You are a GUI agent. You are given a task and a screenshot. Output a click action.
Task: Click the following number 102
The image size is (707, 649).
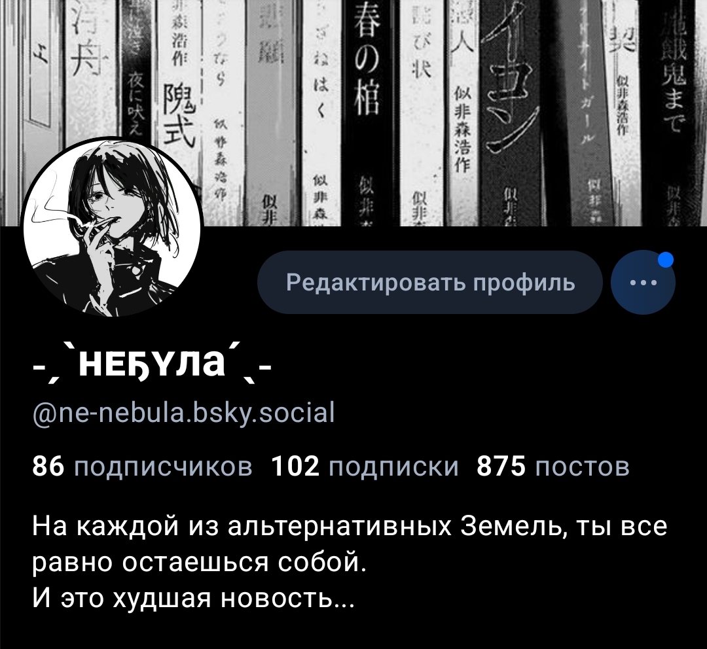(297, 466)
